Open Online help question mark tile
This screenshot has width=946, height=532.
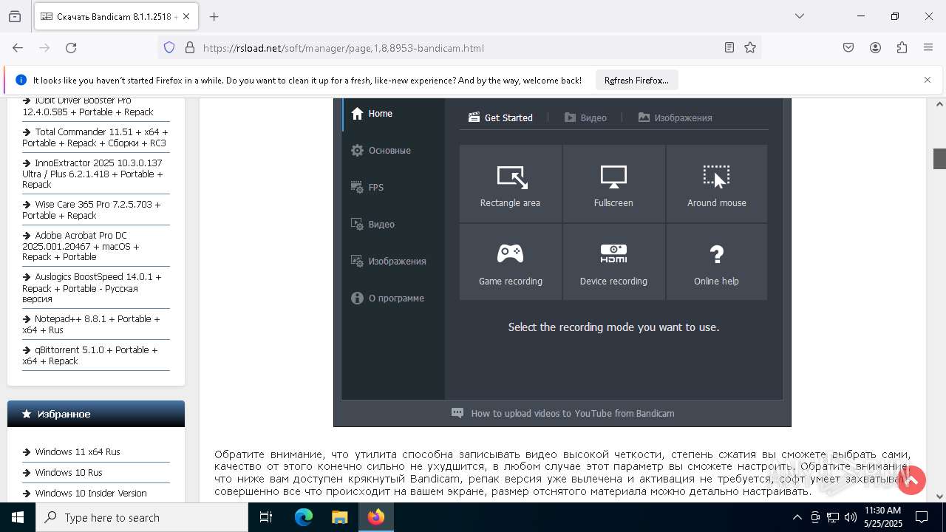716,262
